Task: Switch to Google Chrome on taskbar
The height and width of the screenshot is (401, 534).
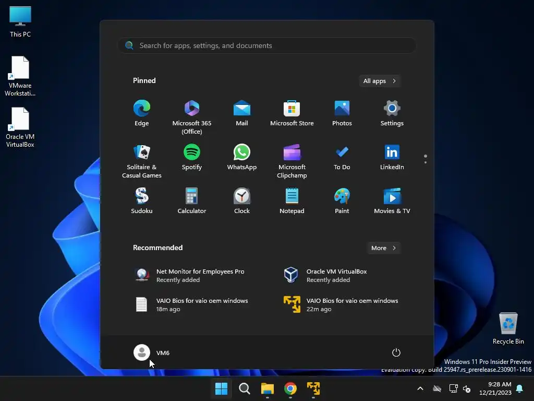Action: pos(290,388)
